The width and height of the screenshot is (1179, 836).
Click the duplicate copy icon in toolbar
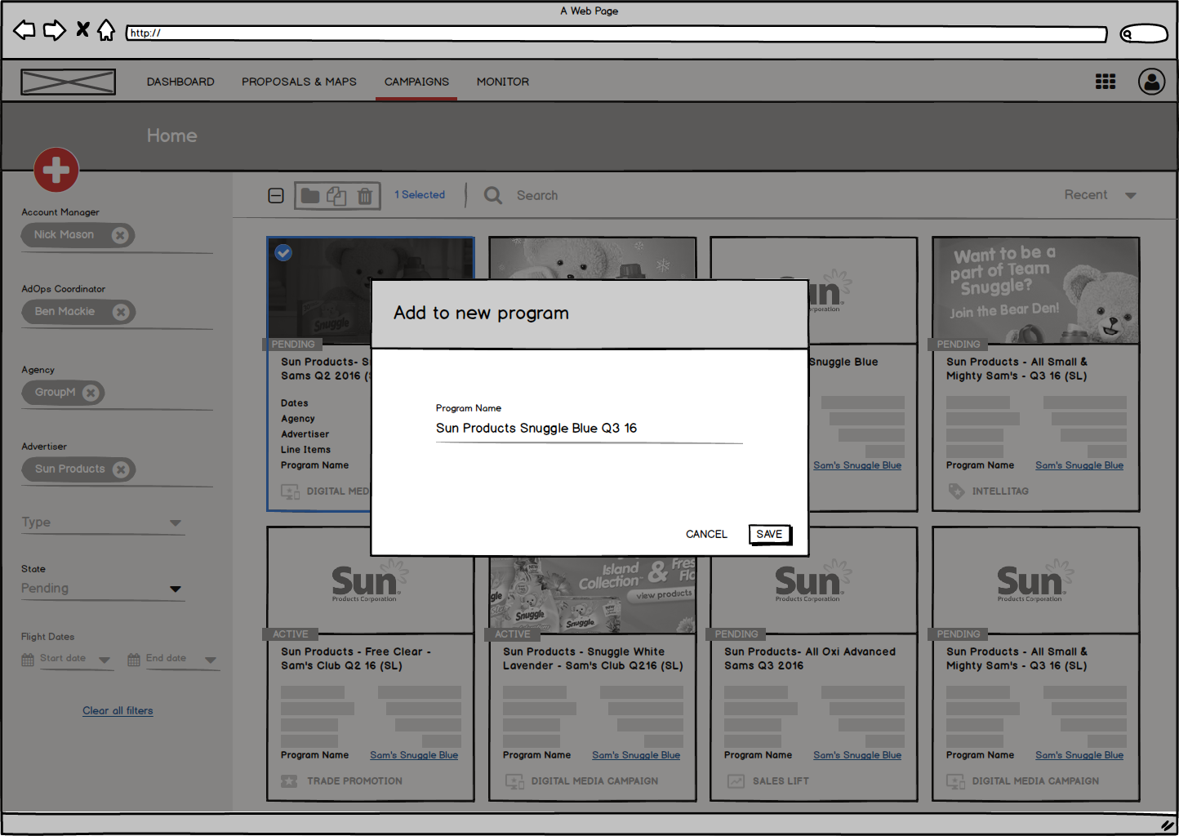point(336,196)
